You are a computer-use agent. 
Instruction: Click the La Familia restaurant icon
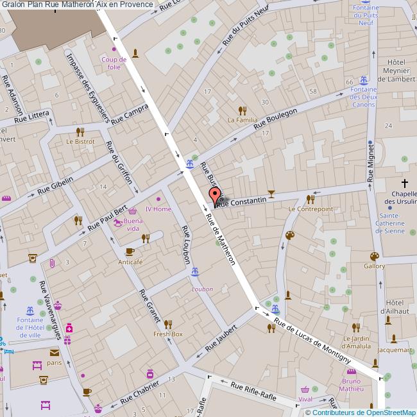pos(242,110)
